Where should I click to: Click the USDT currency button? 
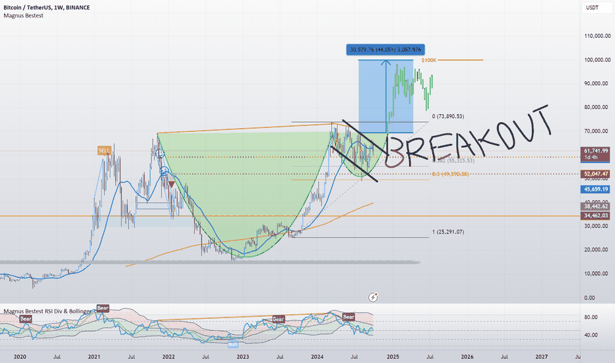pos(597,7)
